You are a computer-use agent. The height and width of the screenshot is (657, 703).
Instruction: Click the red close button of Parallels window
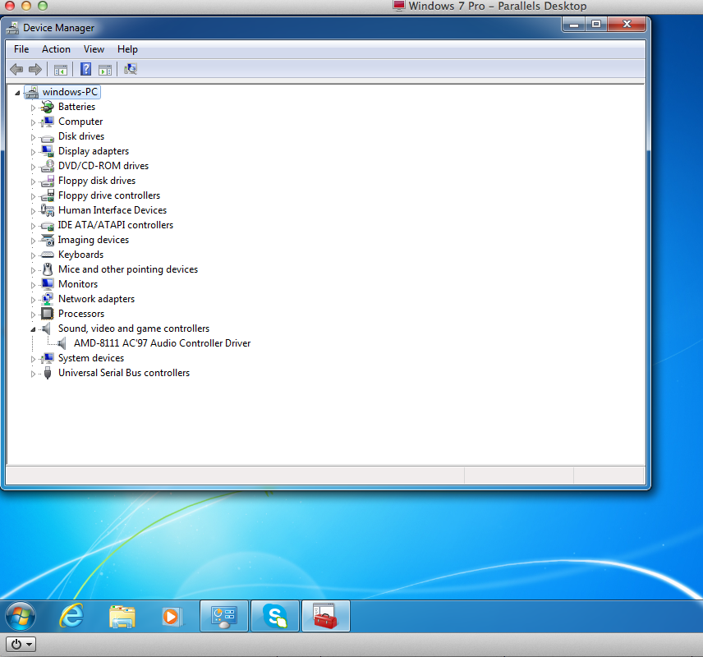click(9, 6)
